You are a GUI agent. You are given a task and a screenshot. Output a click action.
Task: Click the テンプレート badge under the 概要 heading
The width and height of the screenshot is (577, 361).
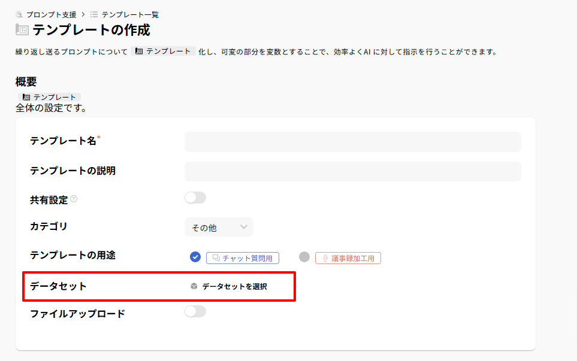pos(49,97)
